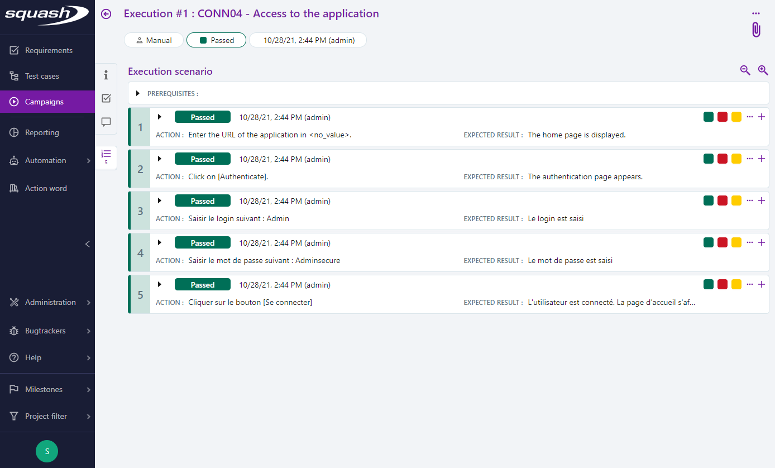Viewport: 775px width, 468px height.
Task: Open the comments speech bubble icon
Action: click(x=106, y=122)
